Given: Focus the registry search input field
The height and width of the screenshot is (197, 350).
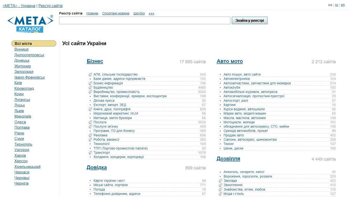Looking at the screenshot, I should click(x=145, y=21).
